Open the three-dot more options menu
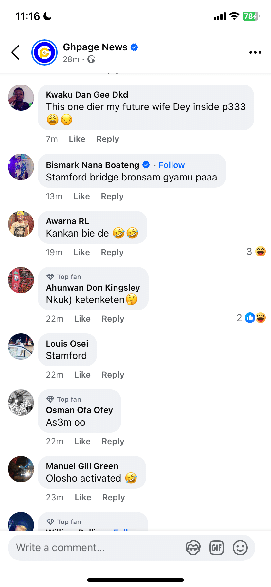The width and height of the screenshot is (271, 587). click(255, 52)
